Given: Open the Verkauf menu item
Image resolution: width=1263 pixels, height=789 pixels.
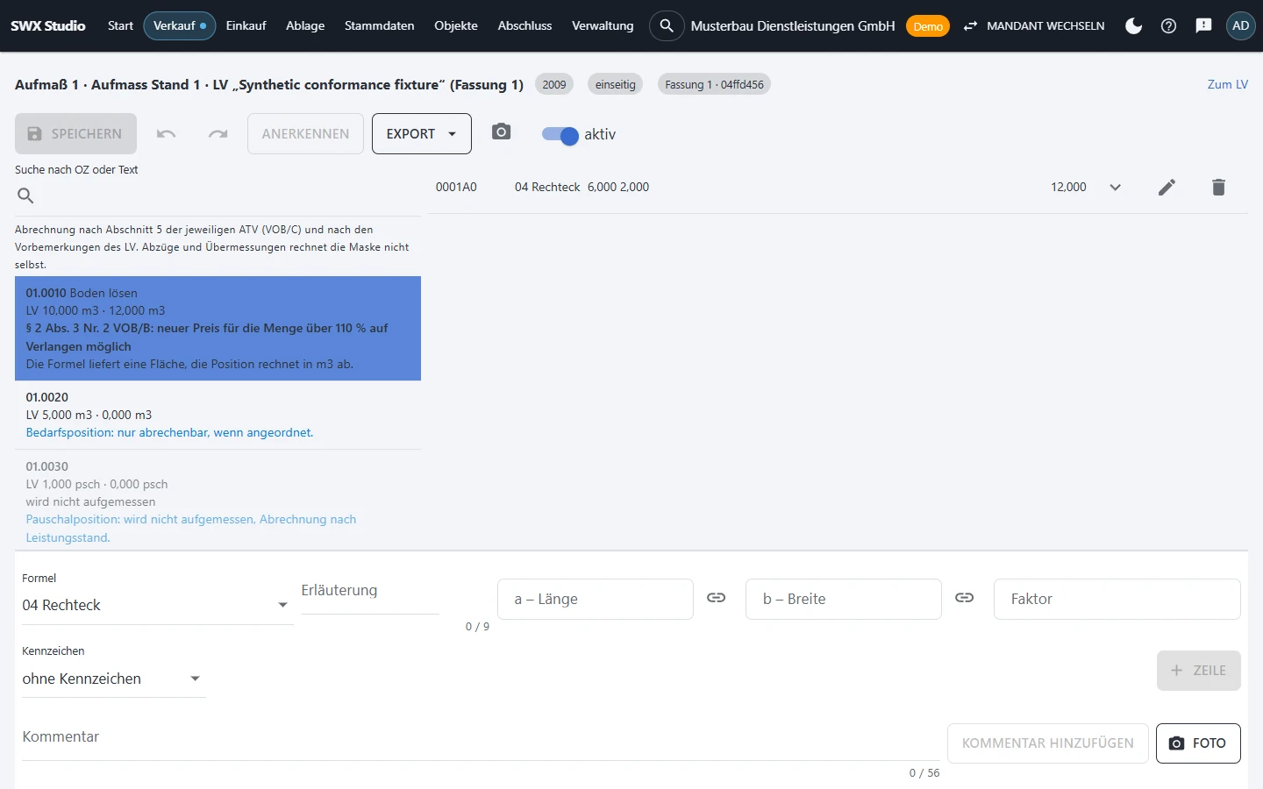Looking at the screenshot, I should 180,26.
